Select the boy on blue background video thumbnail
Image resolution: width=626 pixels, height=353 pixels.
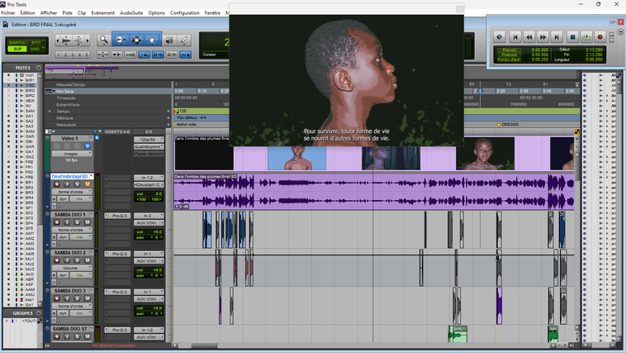click(296, 158)
